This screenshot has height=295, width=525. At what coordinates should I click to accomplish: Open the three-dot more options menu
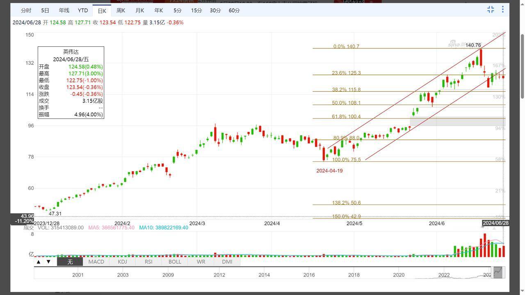pyautogui.click(x=503, y=9)
